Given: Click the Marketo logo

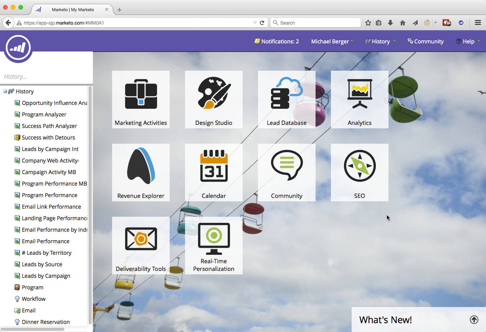Looking at the screenshot, I should pyautogui.click(x=18, y=48).
